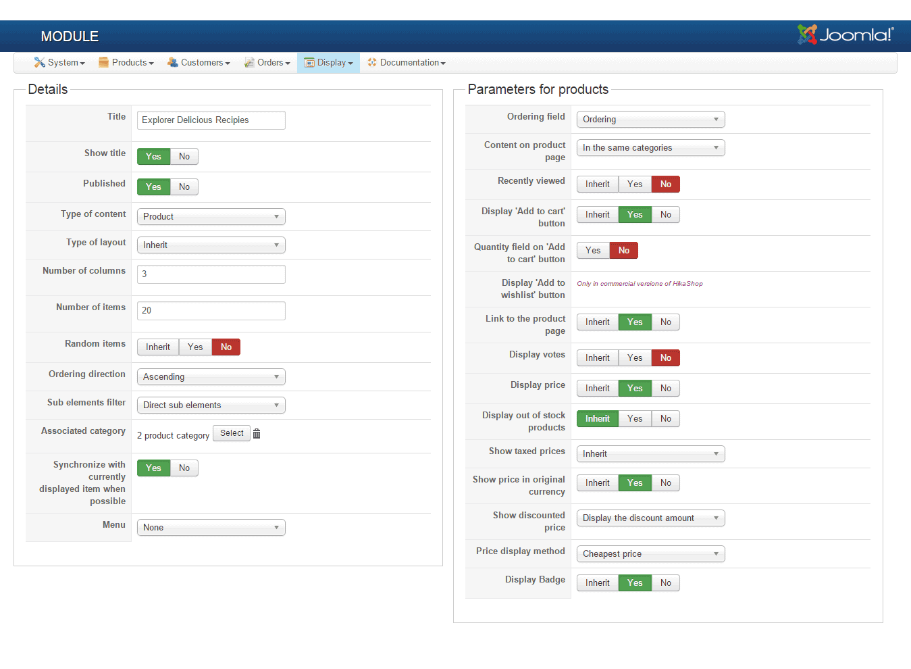Set Published to No
This screenshot has width=911, height=669.
click(x=184, y=187)
